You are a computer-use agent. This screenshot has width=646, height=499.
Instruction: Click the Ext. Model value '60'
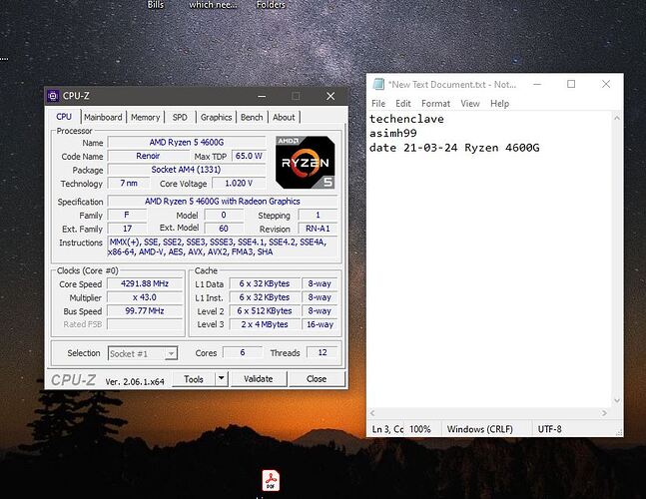point(224,229)
